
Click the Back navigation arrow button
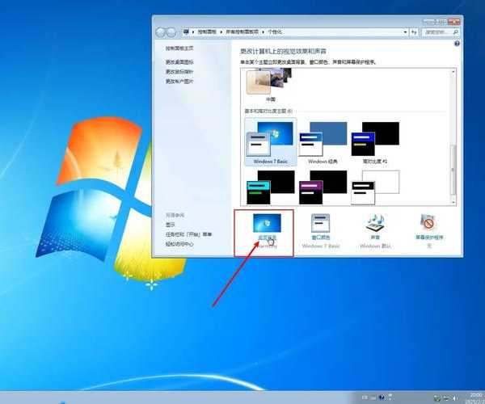162,32
